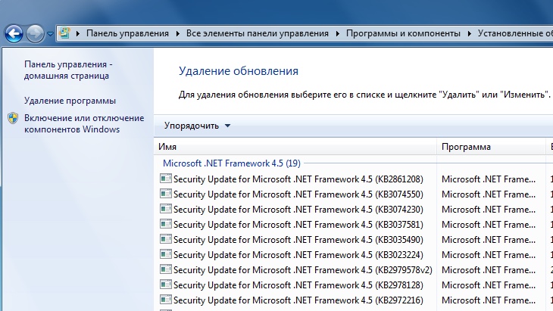The width and height of the screenshot is (553, 311).
Task: Open the "Упорядочить" dropdown menu
Action: coord(197,126)
